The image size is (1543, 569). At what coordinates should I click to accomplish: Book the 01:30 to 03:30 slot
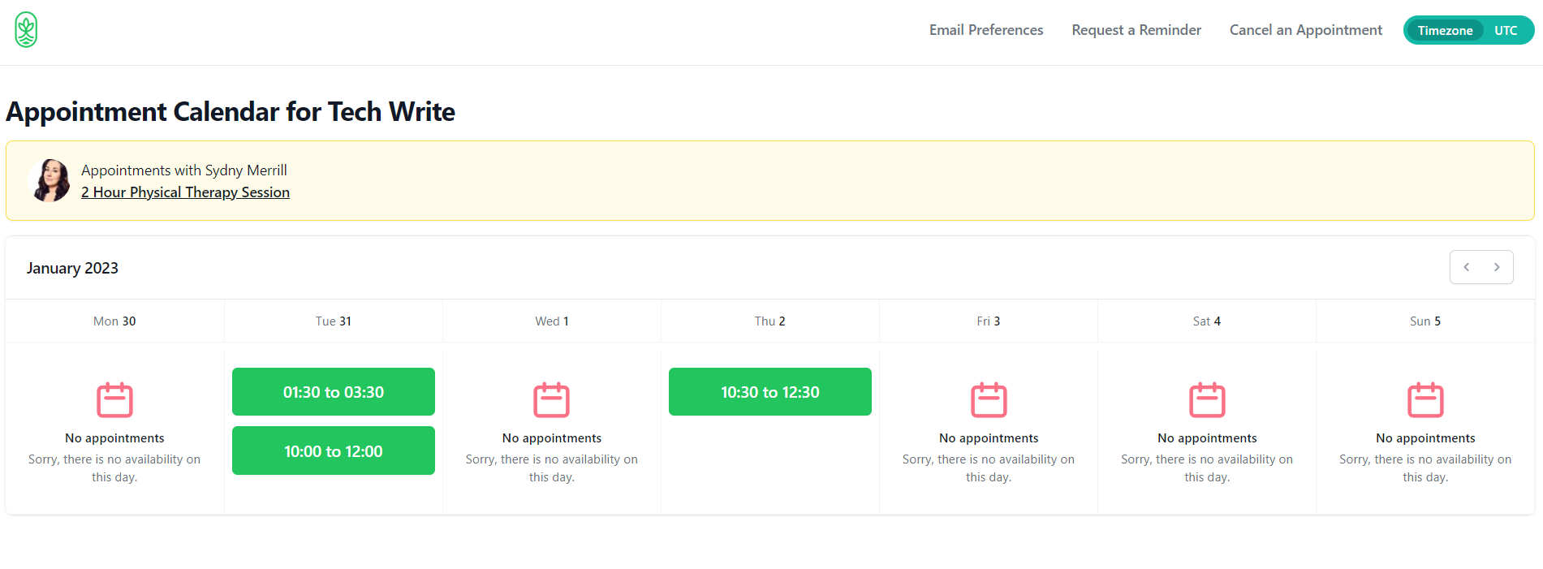point(333,392)
